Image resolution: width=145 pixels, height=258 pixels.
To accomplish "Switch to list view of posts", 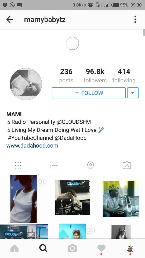I will click(55, 165).
